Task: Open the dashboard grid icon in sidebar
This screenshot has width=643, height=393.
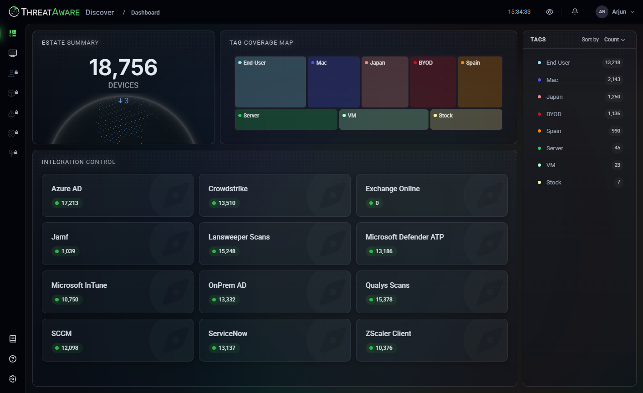Action: 13,33
